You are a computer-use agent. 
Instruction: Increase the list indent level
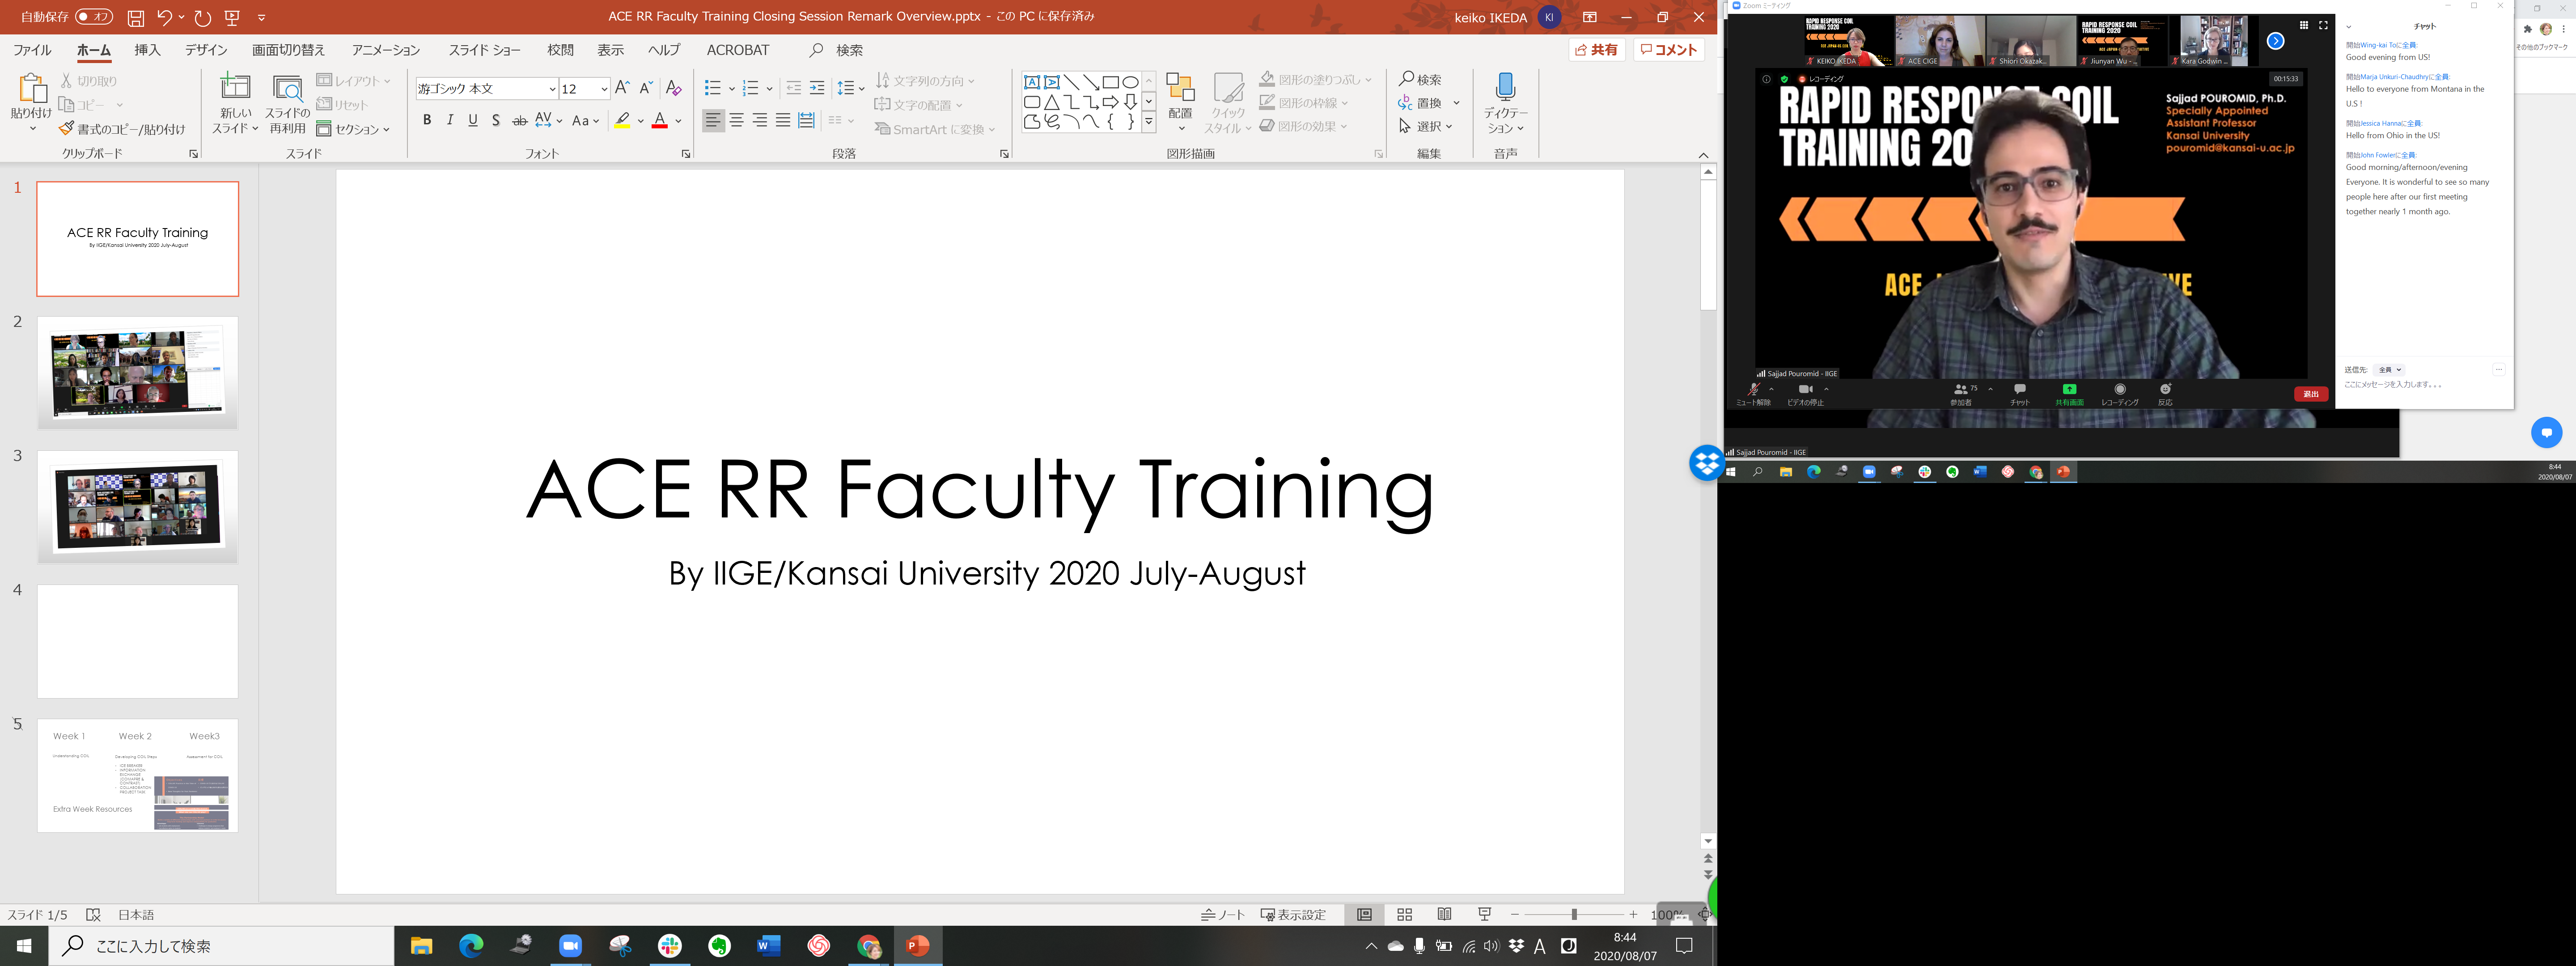coord(817,88)
